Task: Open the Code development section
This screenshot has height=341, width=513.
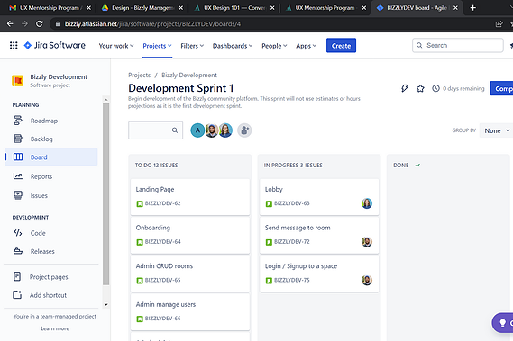Action: 38,233
